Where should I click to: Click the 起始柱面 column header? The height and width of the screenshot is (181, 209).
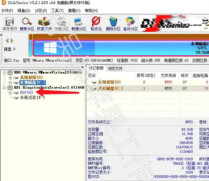[x=200, y=75]
